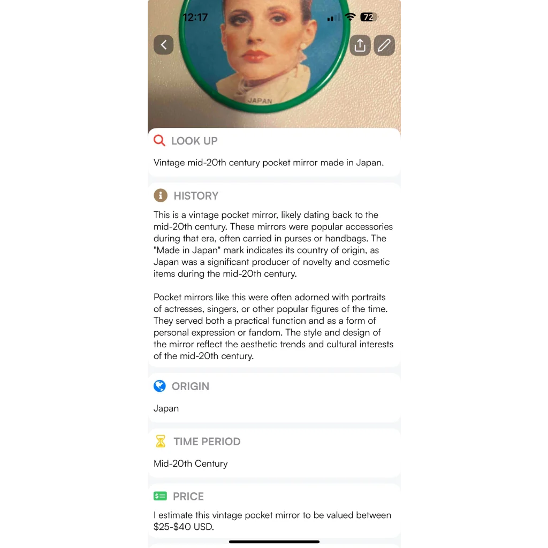
Task: Select the Mid-20th Century value text
Action: click(x=191, y=463)
